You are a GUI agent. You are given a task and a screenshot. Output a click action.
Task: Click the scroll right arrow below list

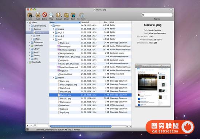click(x=130, y=126)
